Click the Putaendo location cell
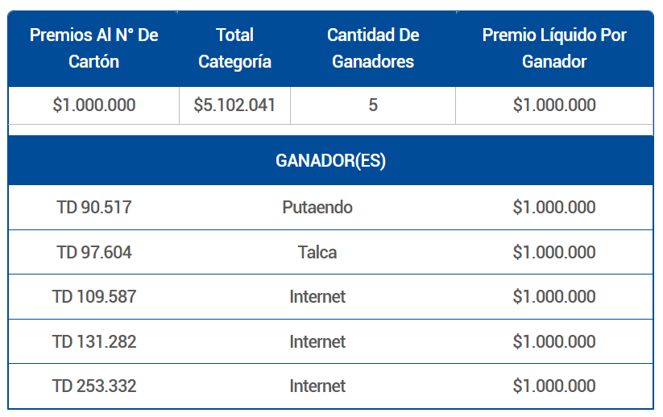663x417 pixels. [317, 208]
